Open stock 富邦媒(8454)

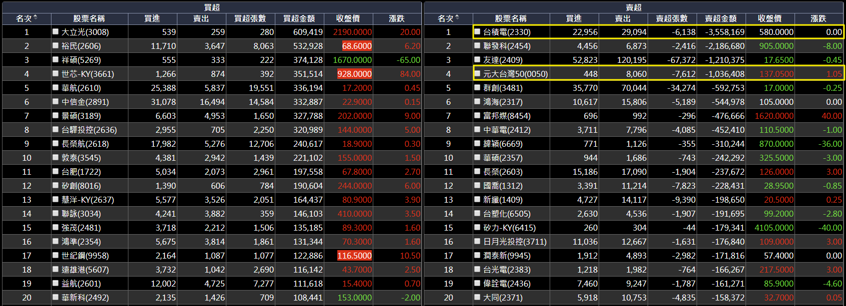coord(507,116)
